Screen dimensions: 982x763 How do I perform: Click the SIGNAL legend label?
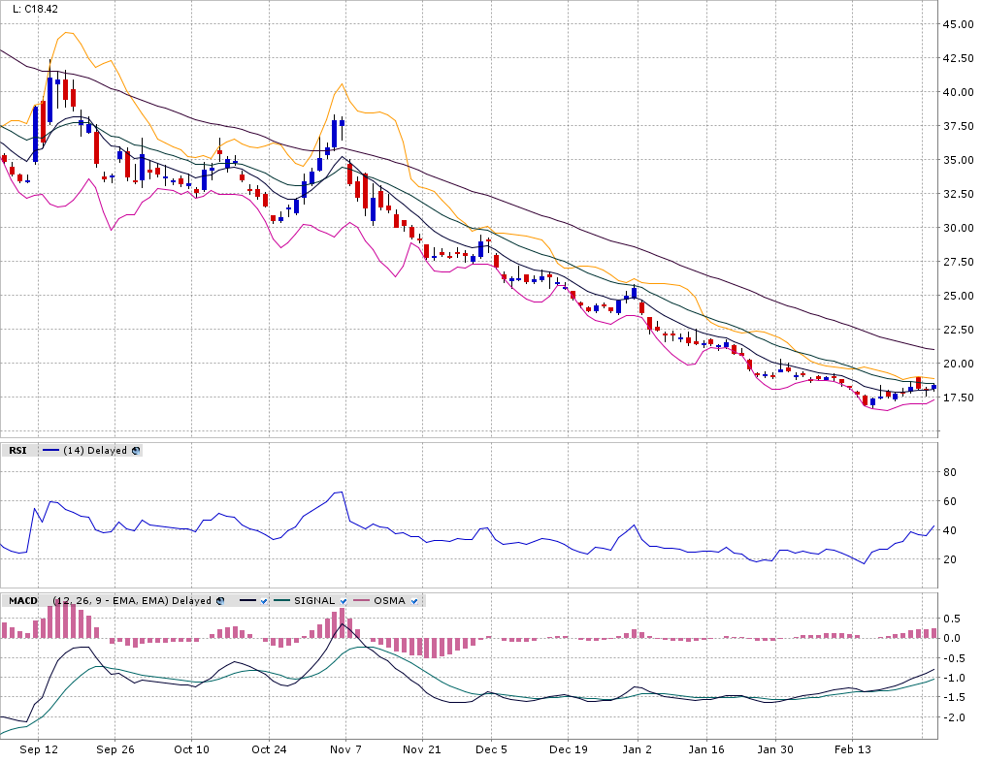(313, 601)
